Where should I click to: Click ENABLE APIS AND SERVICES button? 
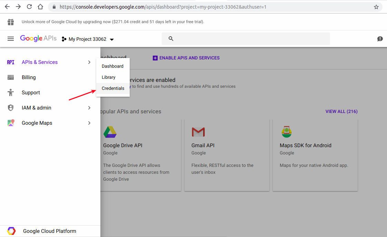coord(186,58)
